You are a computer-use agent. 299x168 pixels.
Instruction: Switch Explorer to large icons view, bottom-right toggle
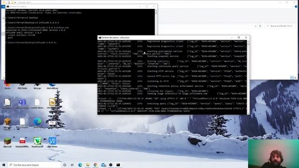pos(295,77)
